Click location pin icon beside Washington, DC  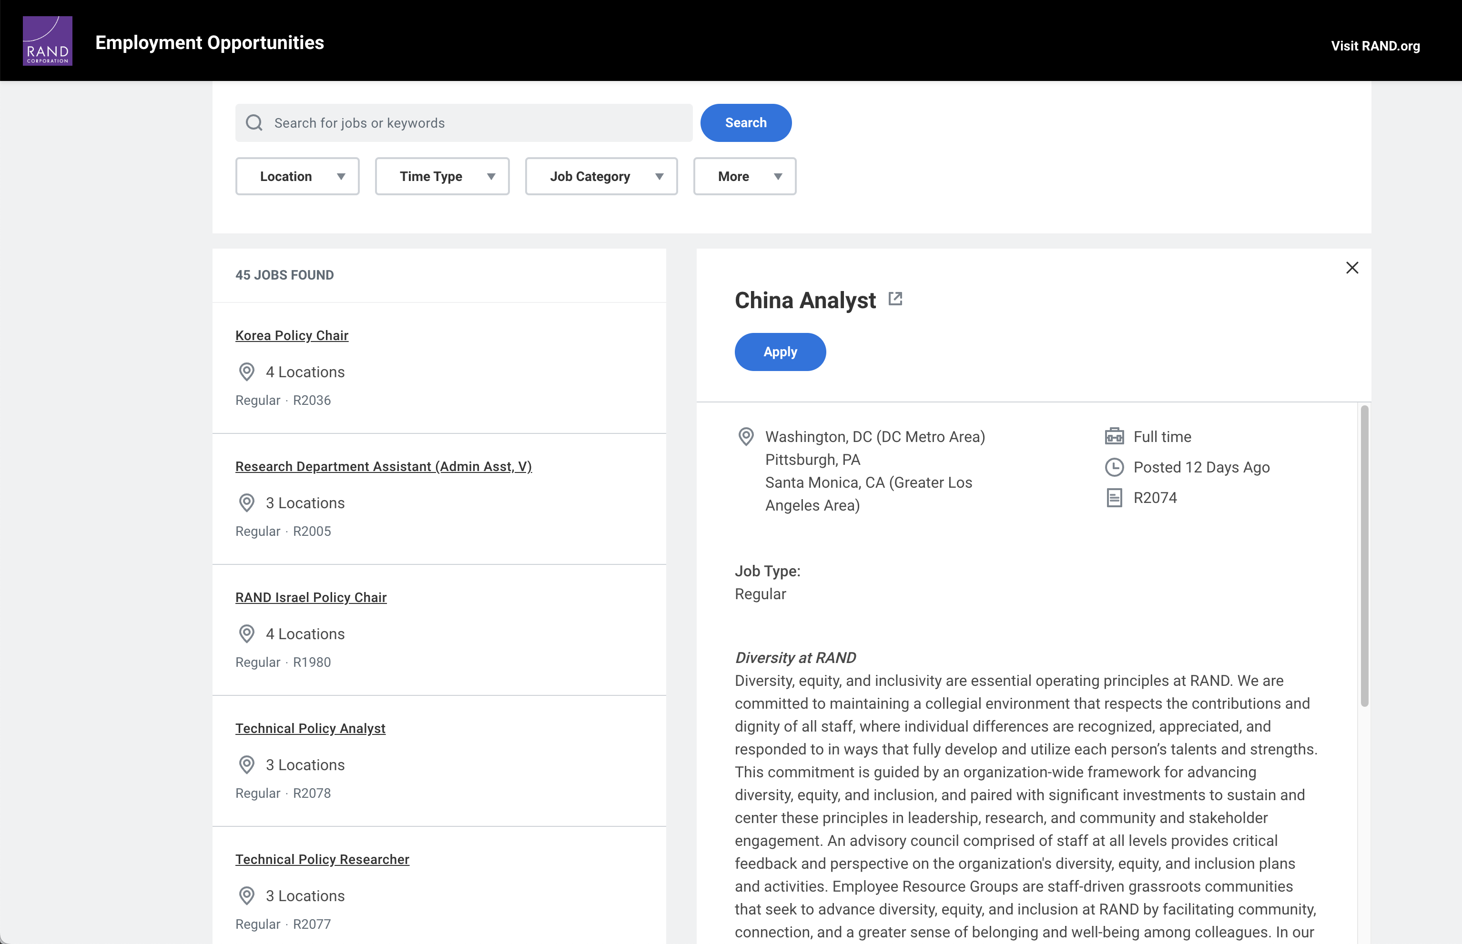point(746,436)
